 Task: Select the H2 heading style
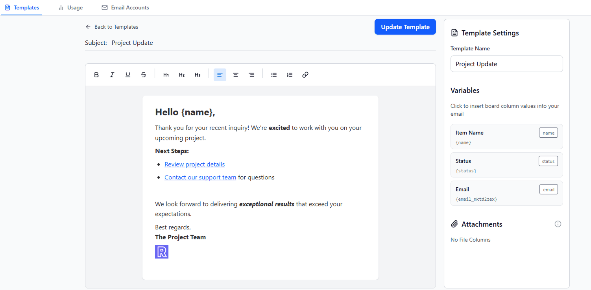tap(181, 74)
